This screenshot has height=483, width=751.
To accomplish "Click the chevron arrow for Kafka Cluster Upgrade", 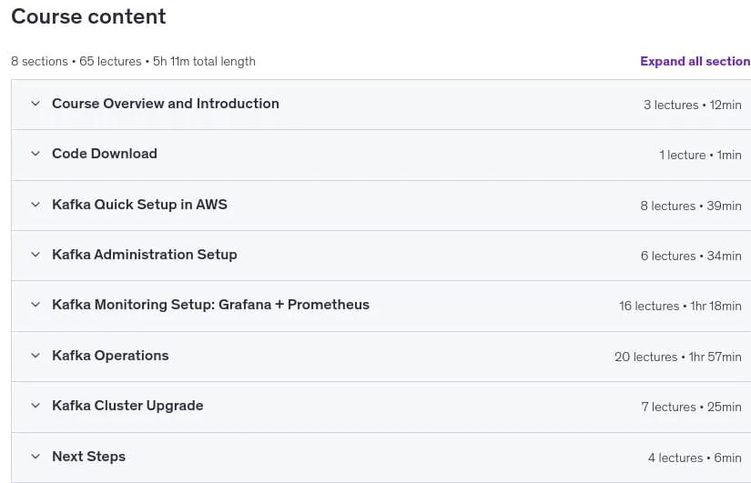I will 36,406.
